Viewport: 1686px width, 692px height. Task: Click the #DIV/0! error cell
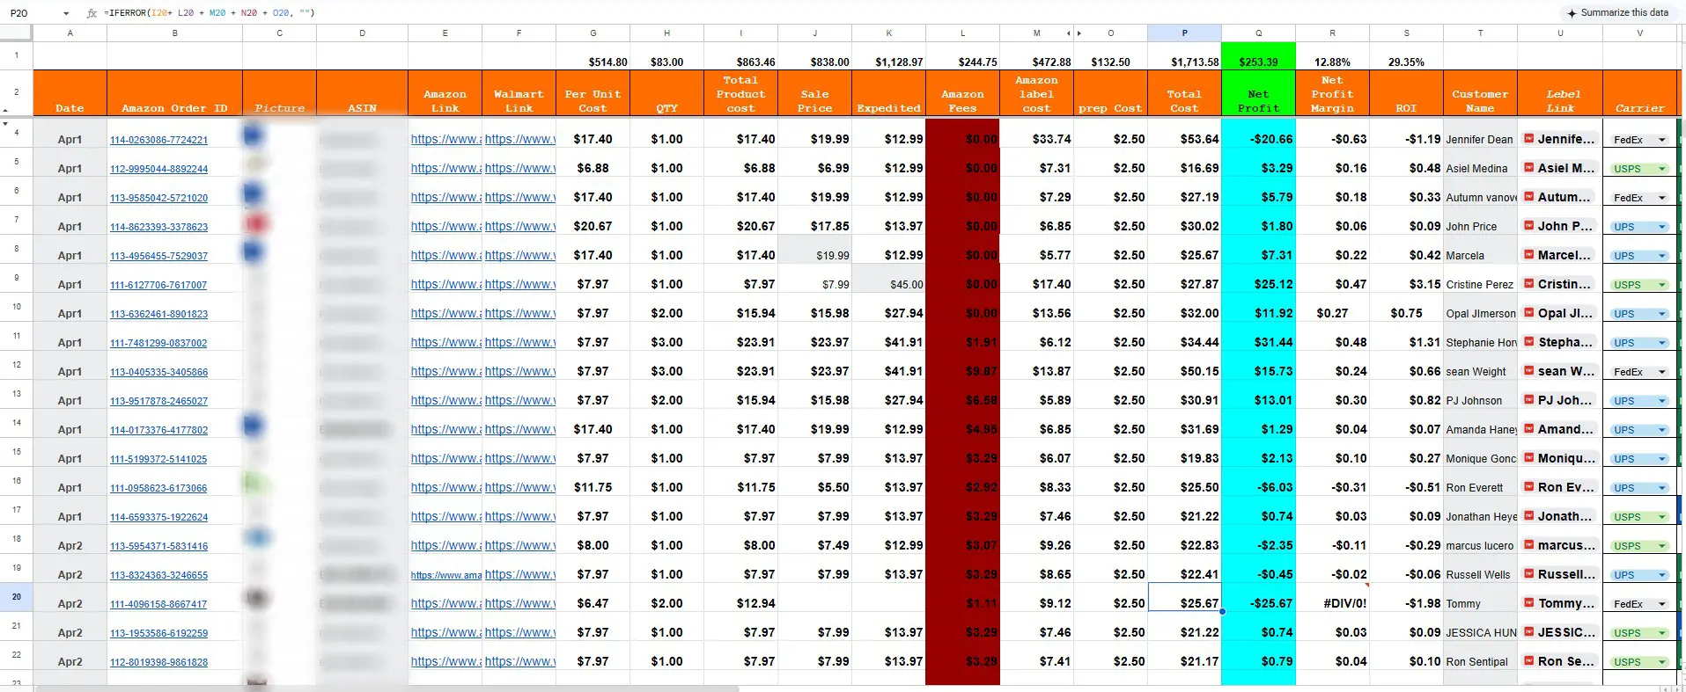coord(1332,597)
